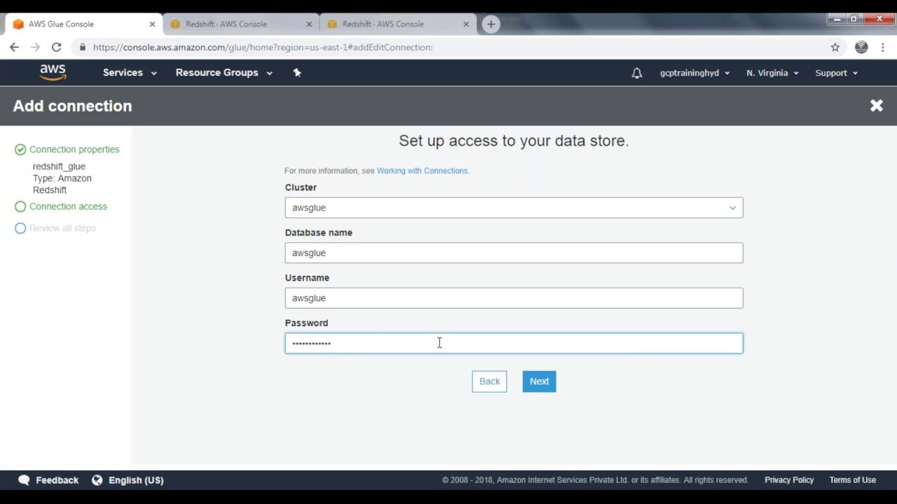Click the redshift_glue connection name text

pyautogui.click(x=59, y=167)
